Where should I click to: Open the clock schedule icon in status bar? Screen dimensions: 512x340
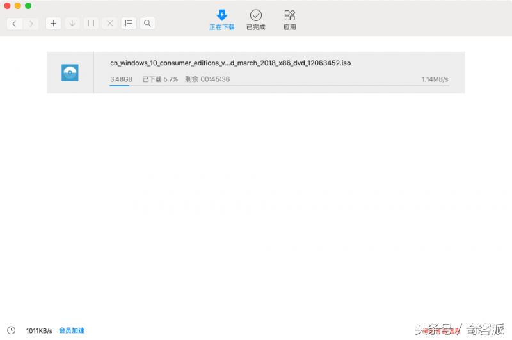point(12,330)
